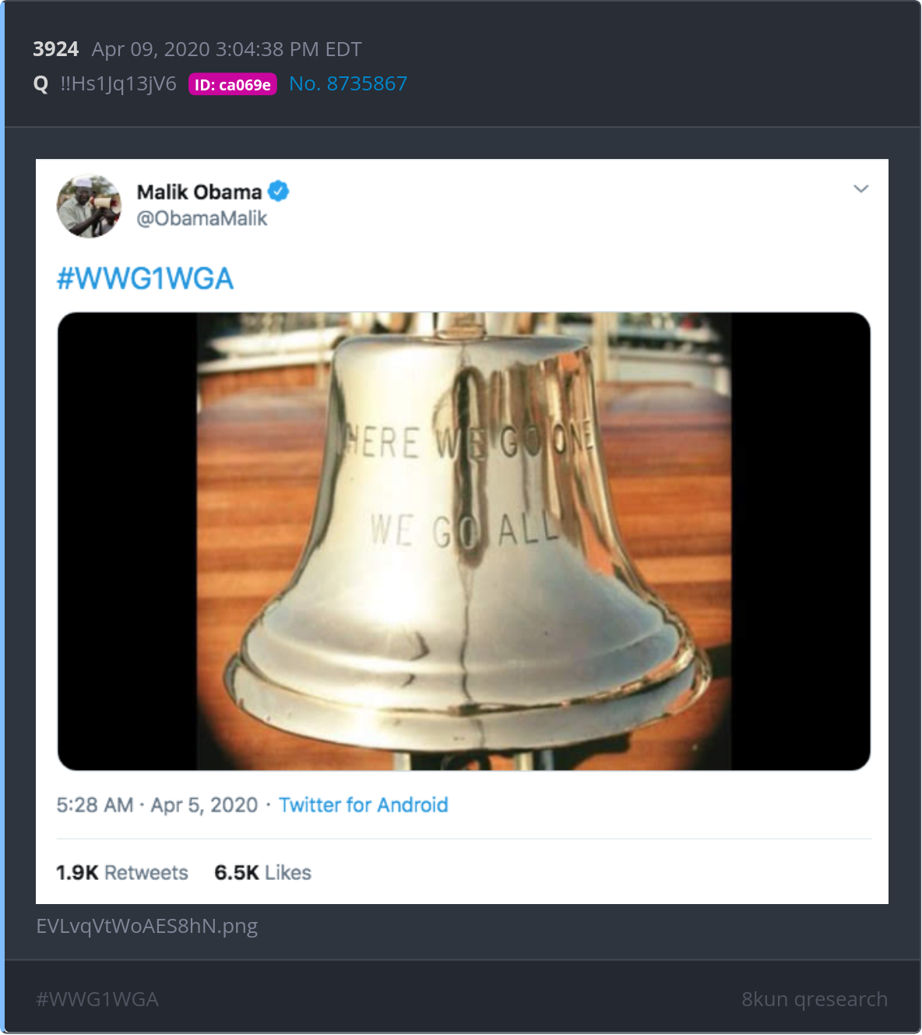View the bell photo in tweet
922x1035 pixels.
point(463,542)
